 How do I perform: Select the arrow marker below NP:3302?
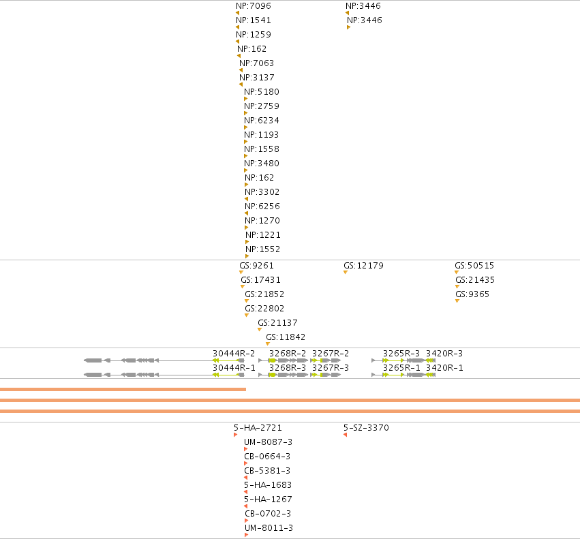246,199
